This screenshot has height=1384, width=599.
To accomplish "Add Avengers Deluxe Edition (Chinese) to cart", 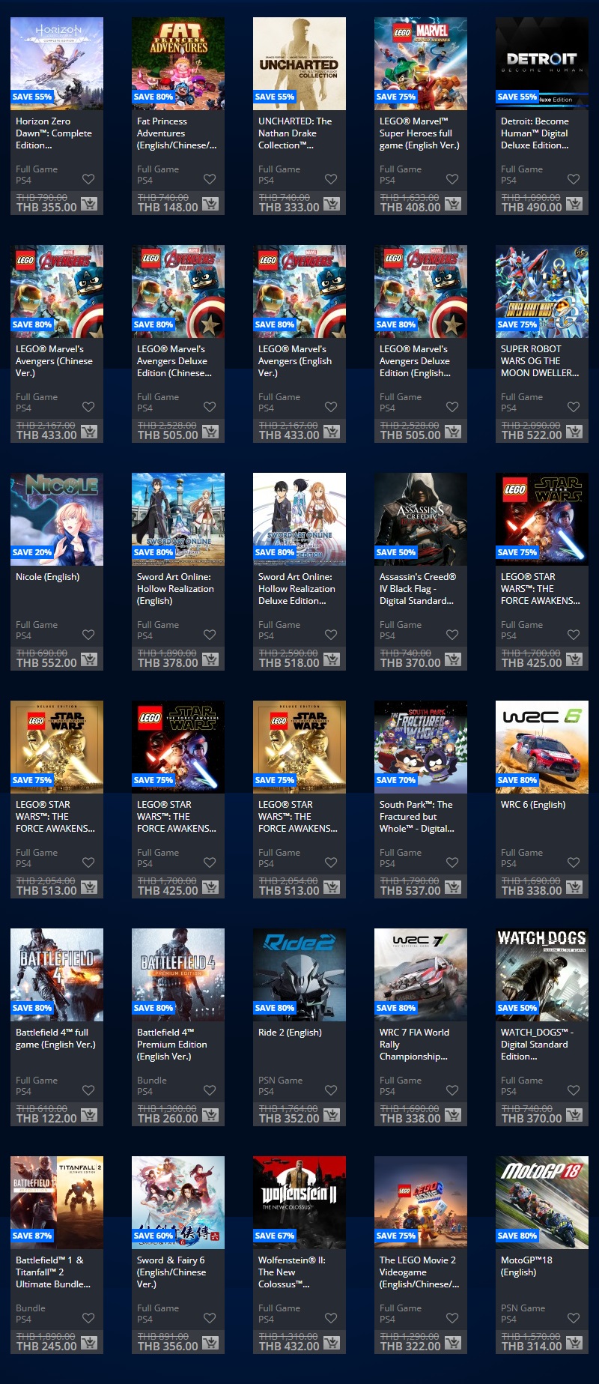I will (210, 432).
